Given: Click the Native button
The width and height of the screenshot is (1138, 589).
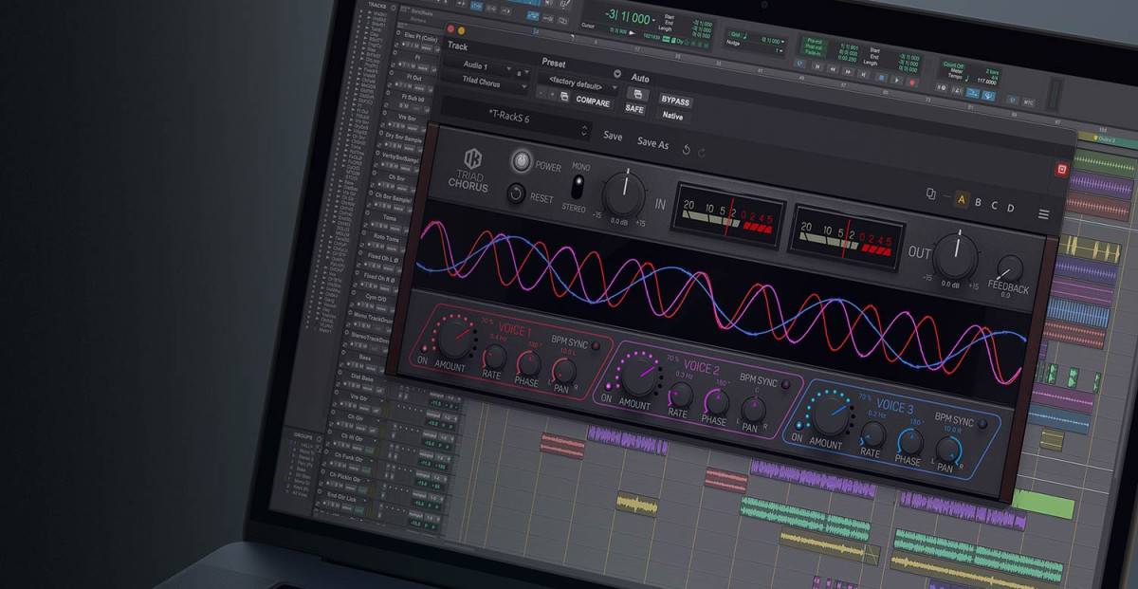Looking at the screenshot, I should pyautogui.click(x=672, y=116).
